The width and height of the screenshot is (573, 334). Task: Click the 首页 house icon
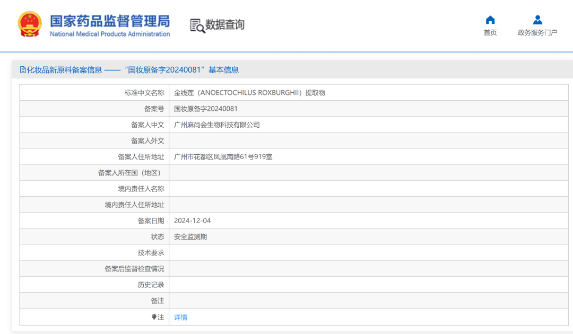490,20
